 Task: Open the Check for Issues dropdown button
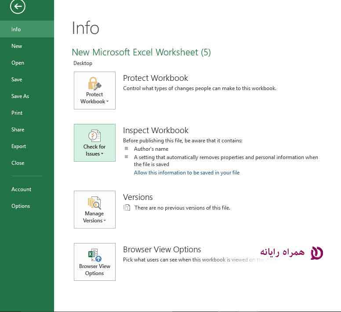pyautogui.click(x=94, y=143)
